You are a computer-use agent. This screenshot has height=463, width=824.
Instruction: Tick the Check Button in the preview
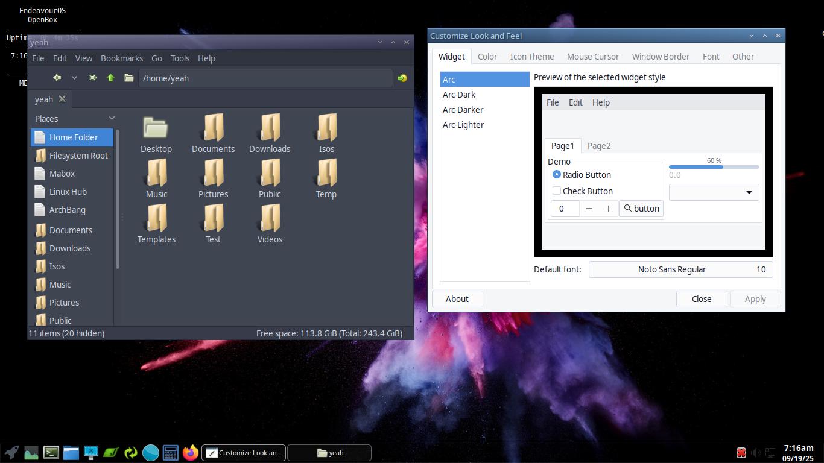[x=557, y=191]
